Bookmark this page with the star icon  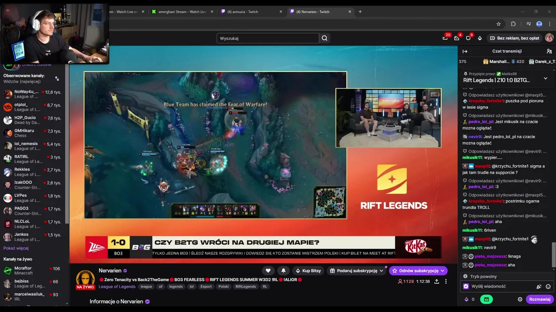click(x=499, y=24)
